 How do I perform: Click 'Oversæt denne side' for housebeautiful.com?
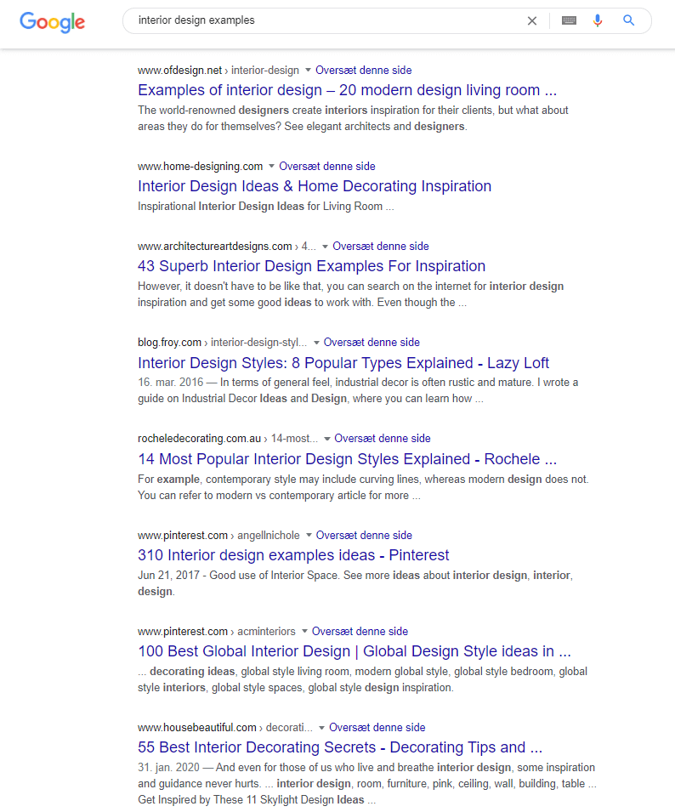coord(377,727)
